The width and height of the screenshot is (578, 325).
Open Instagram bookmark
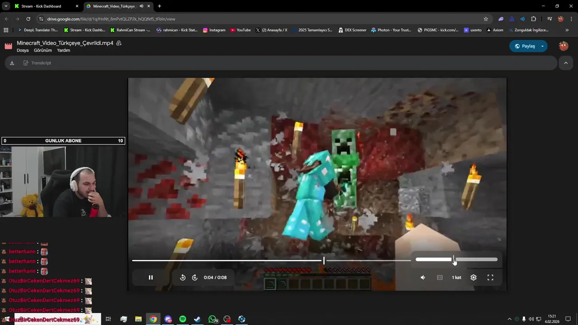pyautogui.click(x=214, y=30)
